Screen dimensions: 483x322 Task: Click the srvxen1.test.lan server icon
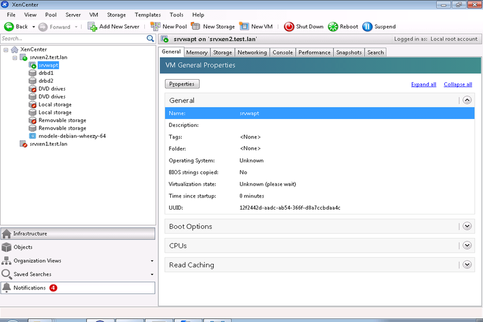tap(24, 144)
